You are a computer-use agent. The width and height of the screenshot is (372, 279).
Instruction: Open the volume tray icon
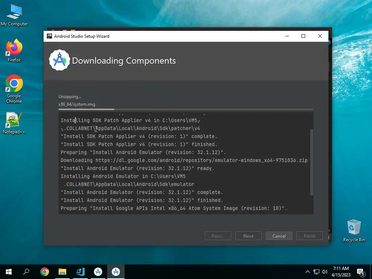tap(325, 272)
